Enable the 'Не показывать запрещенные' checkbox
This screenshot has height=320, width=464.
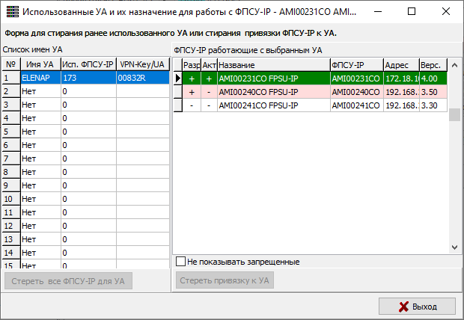pyautogui.click(x=180, y=262)
